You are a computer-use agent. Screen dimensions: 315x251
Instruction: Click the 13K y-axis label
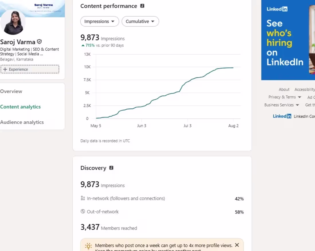(x=87, y=54)
